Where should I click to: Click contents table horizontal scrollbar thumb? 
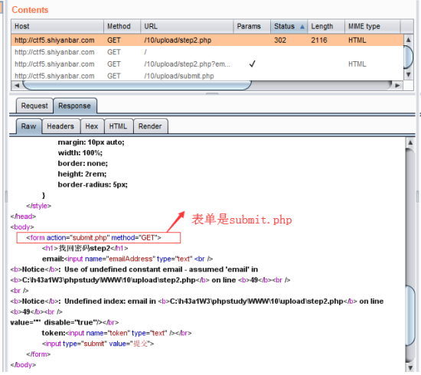[137, 86]
